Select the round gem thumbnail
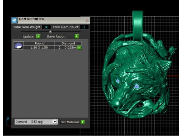 [x=19, y=45]
